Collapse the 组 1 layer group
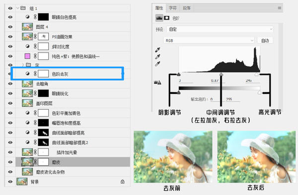This screenshot has height=195, width=298. [18, 8]
